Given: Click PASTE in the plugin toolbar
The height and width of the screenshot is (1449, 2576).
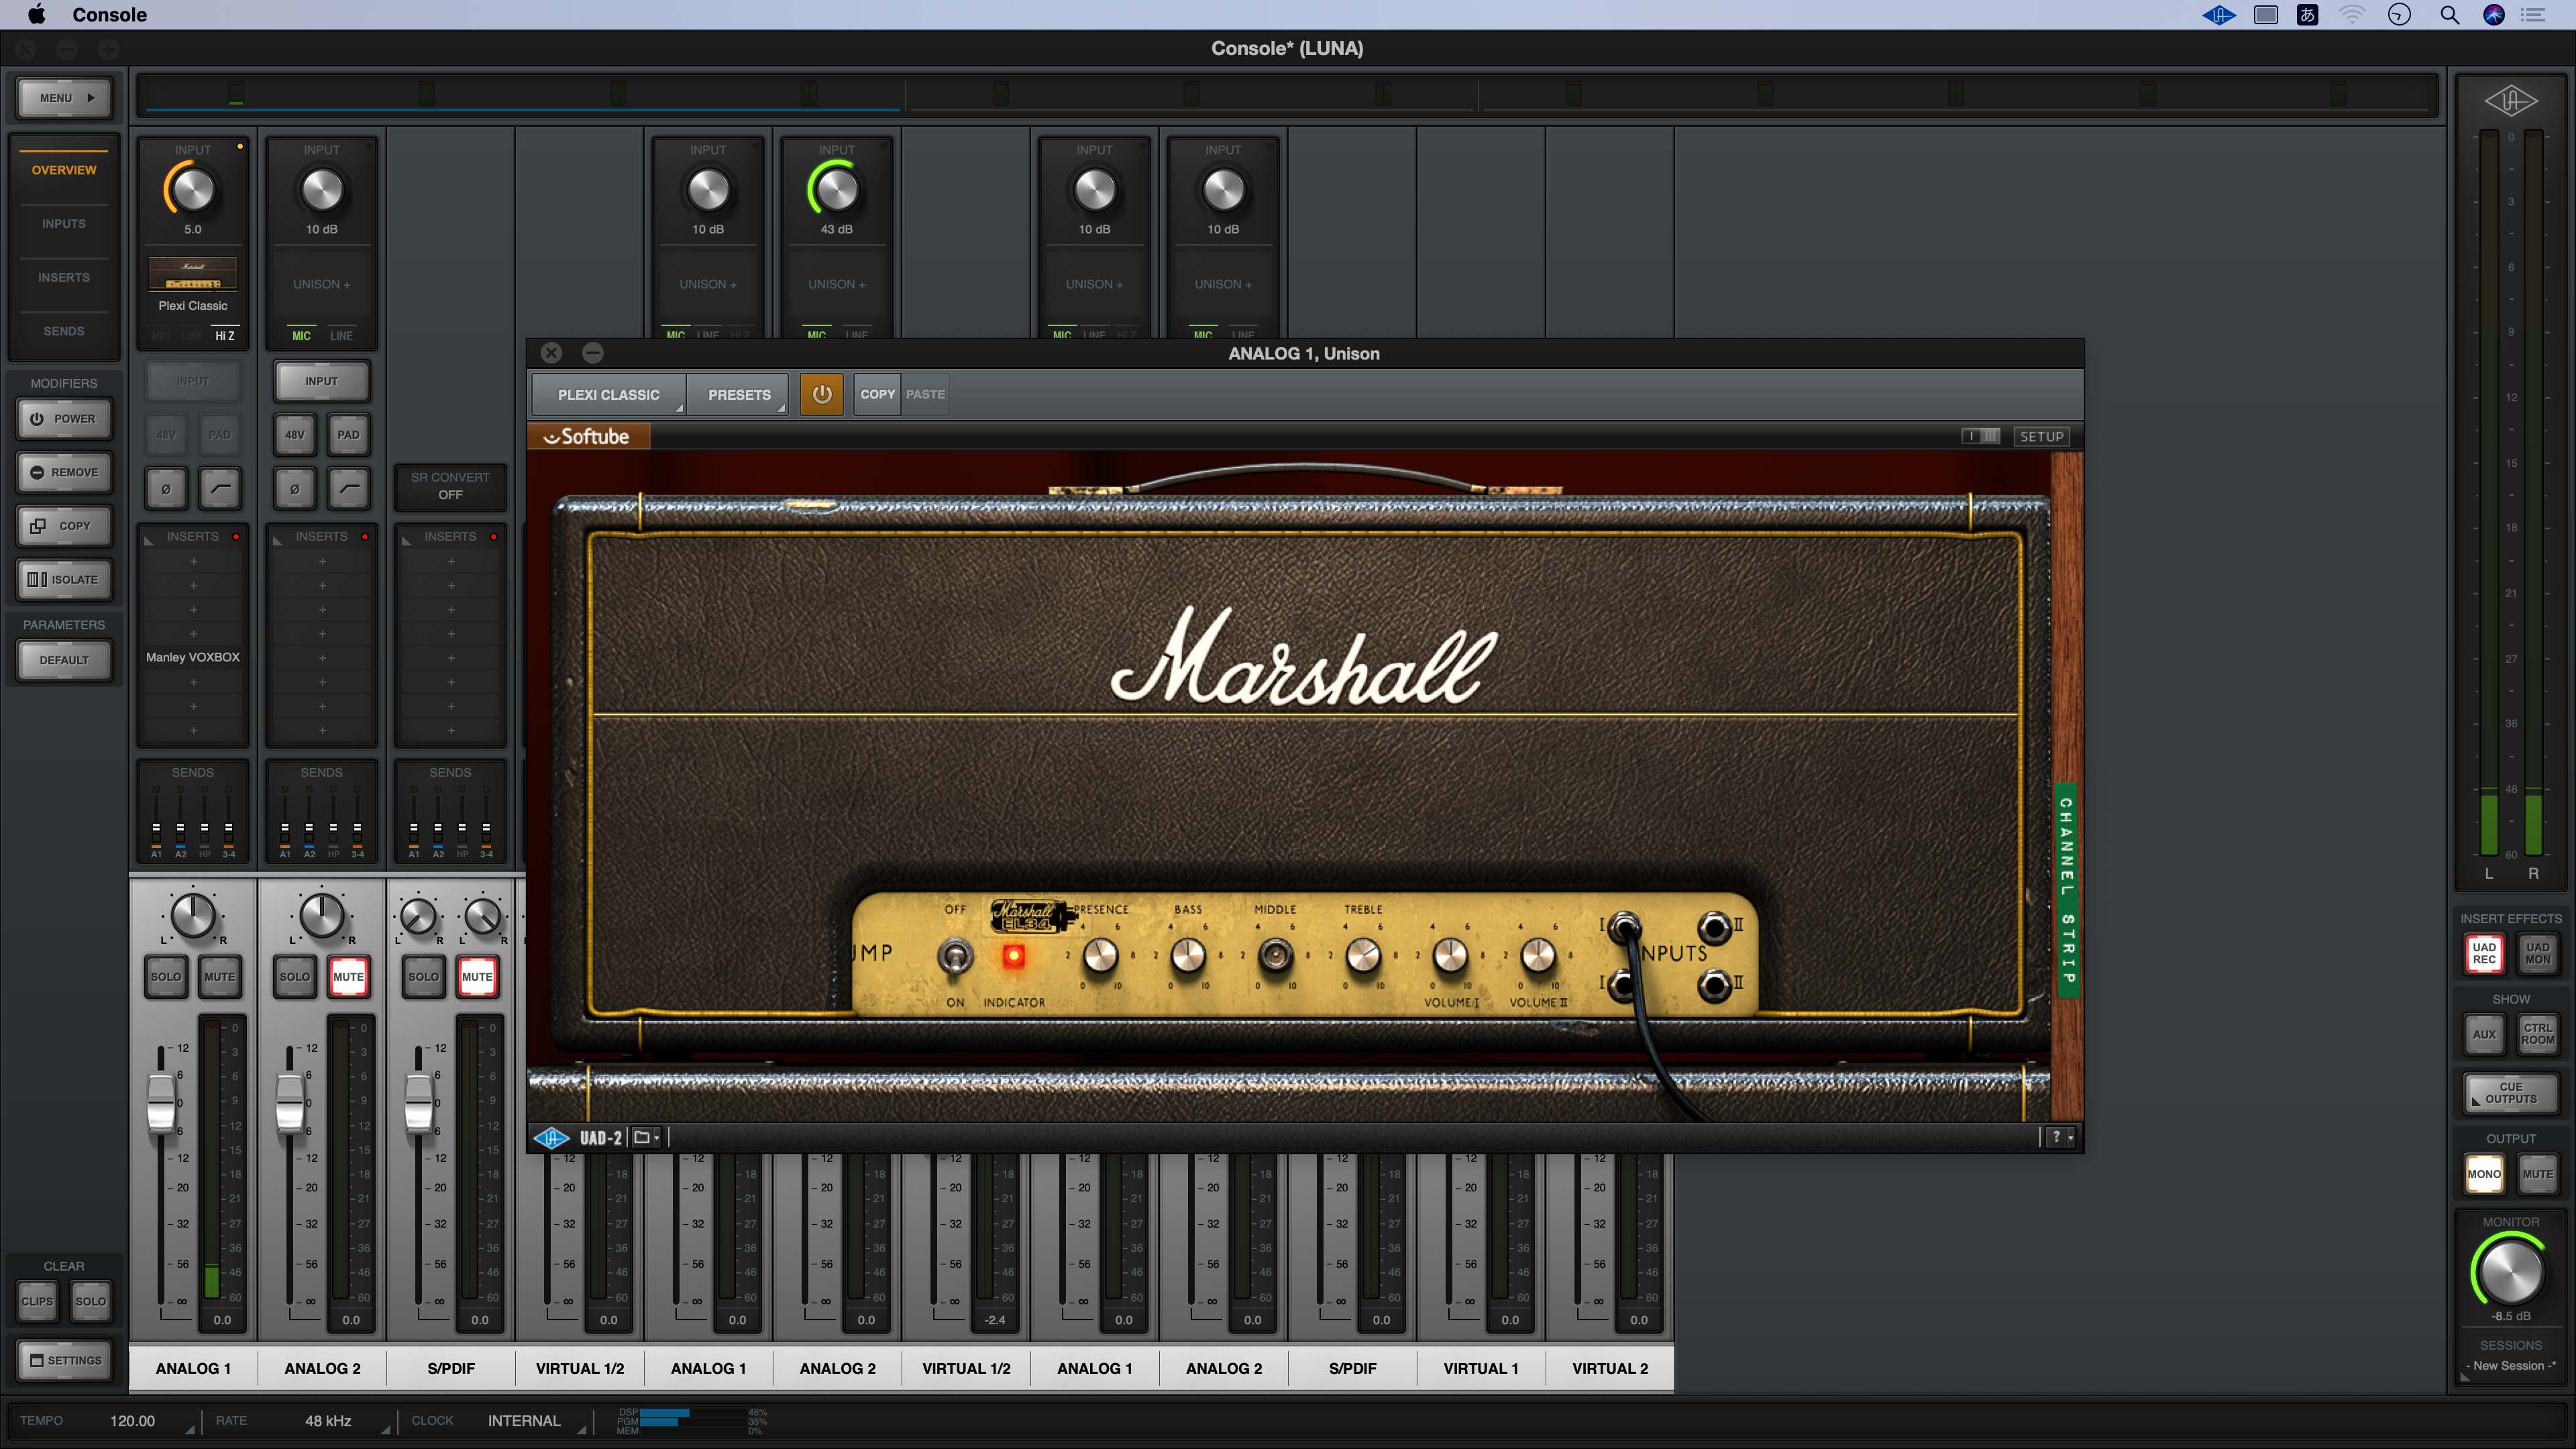Looking at the screenshot, I should 925,394.
